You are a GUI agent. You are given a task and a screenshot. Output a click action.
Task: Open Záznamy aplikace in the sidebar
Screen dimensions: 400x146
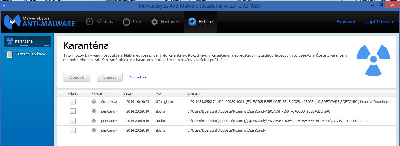pos(27,54)
